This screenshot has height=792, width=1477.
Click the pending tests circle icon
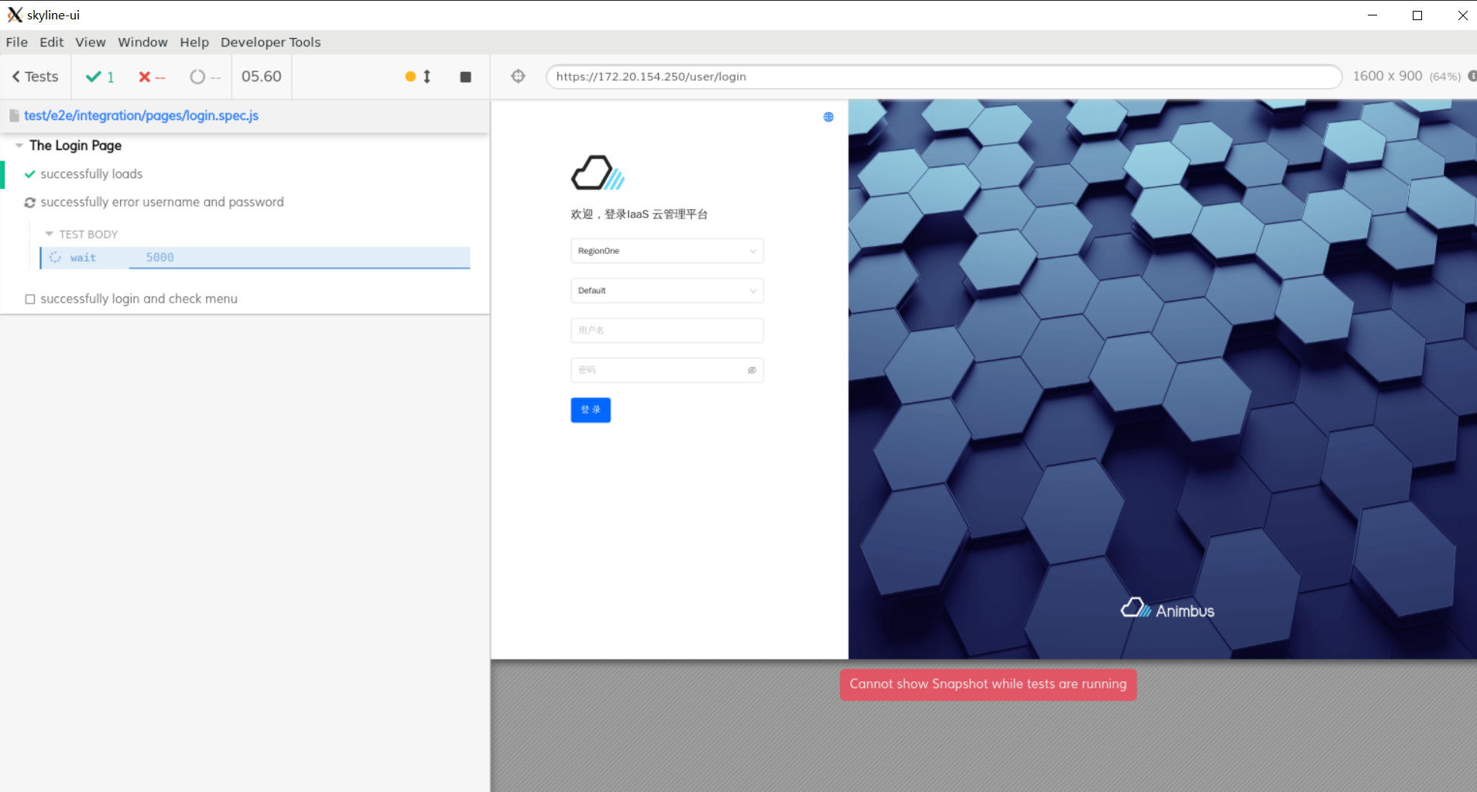(x=197, y=77)
